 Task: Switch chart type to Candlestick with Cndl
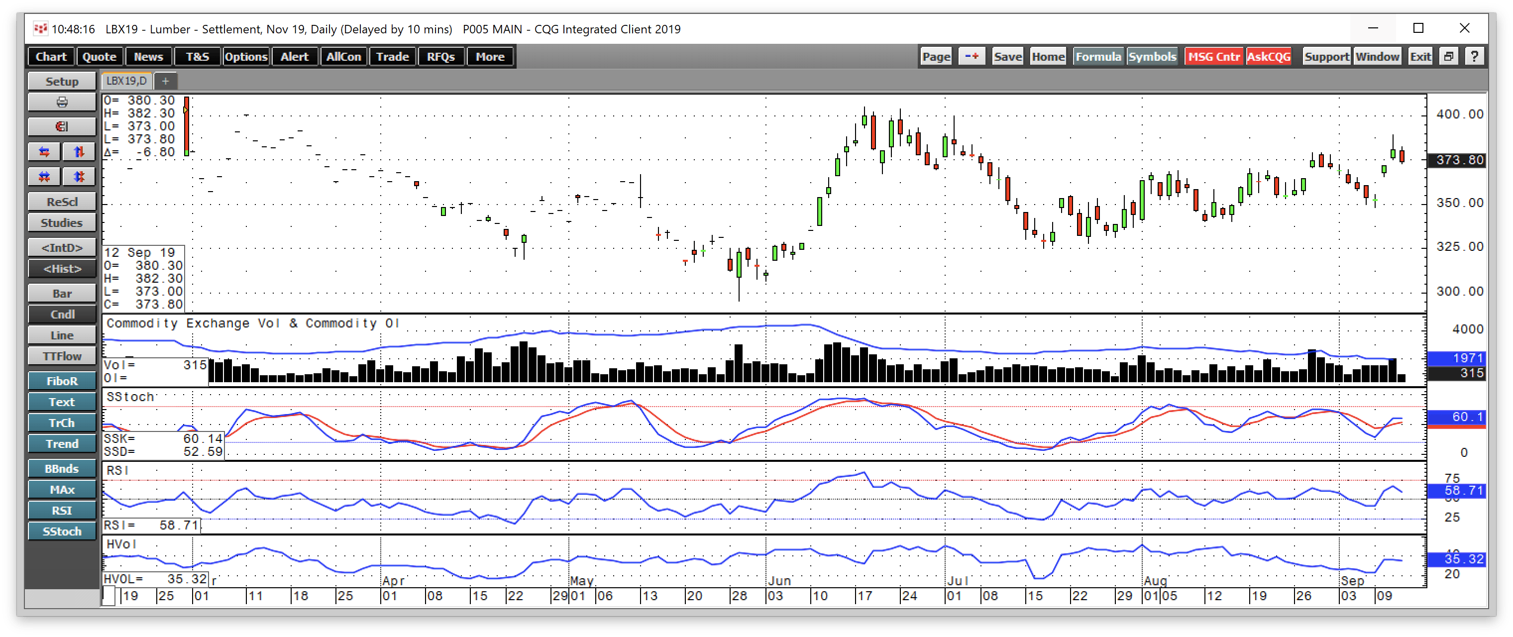[x=61, y=314]
